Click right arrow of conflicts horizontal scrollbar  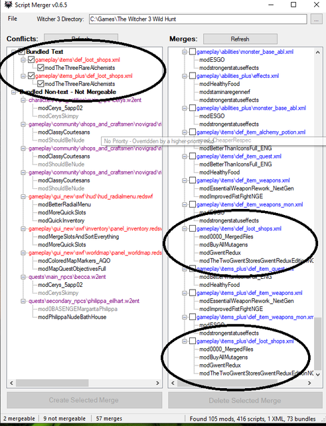click(x=158, y=383)
